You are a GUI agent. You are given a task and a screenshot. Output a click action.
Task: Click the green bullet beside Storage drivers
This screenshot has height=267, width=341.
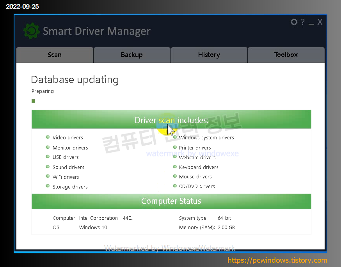(x=48, y=186)
